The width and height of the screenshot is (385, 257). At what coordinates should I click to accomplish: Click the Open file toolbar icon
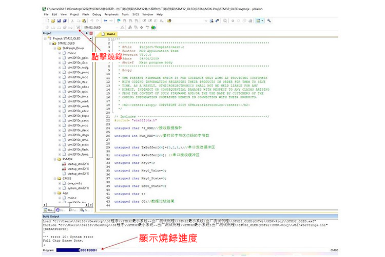click(x=52, y=21)
